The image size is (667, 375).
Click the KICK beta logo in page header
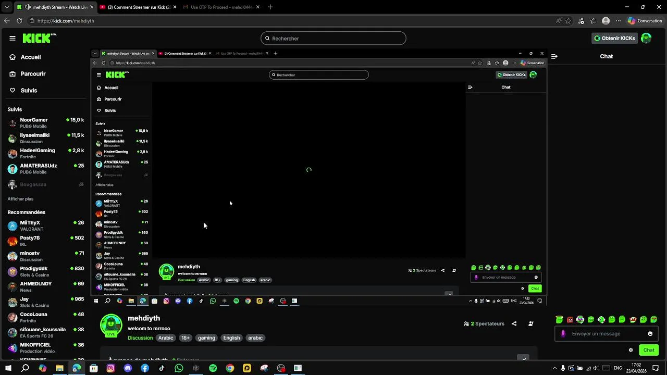pyautogui.click(x=40, y=38)
